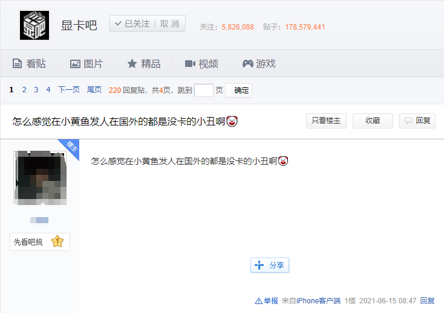
Task: Click the level 1 star icon
Action: click(57, 242)
